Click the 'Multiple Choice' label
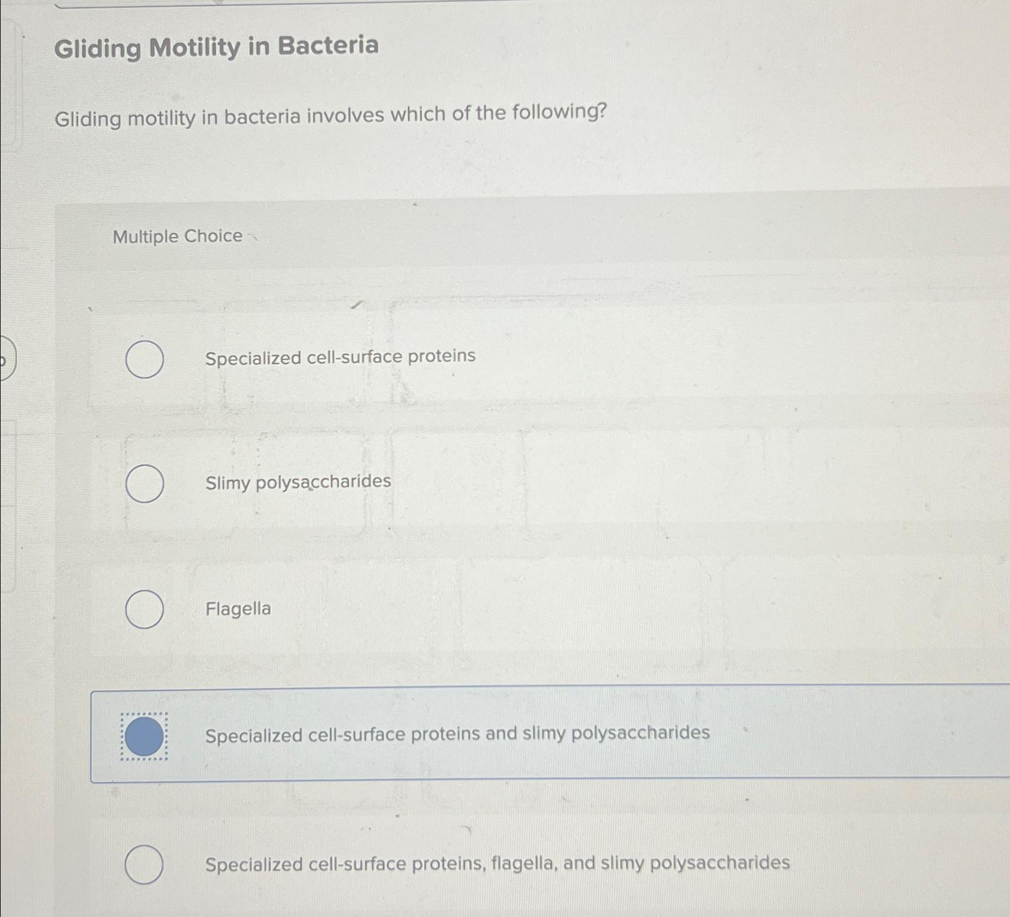Viewport: 1010px width, 917px height. pos(178,236)
